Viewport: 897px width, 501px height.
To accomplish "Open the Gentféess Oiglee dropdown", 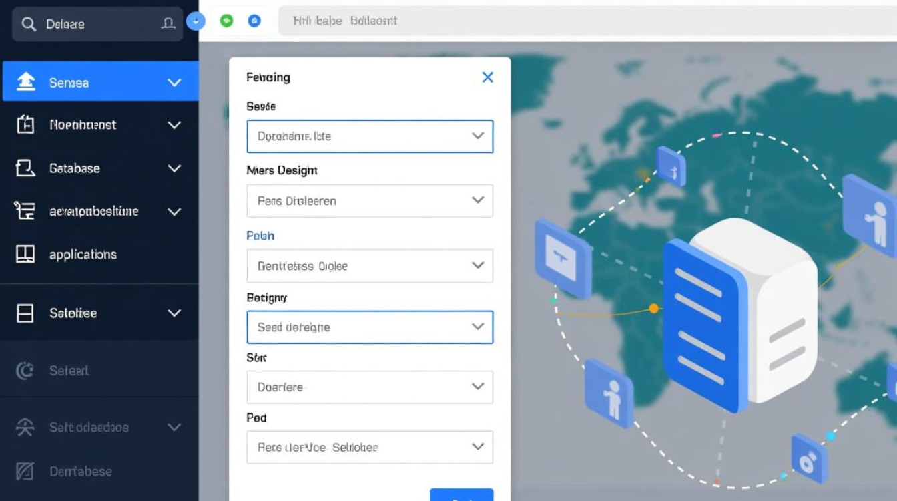I will pyautogui.click(x=370, y=266).
